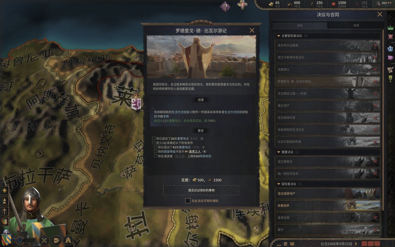Toggle the visited 26 landmarks requirement checkbox
Screen dimensions: 395x247
click(154, 139)
